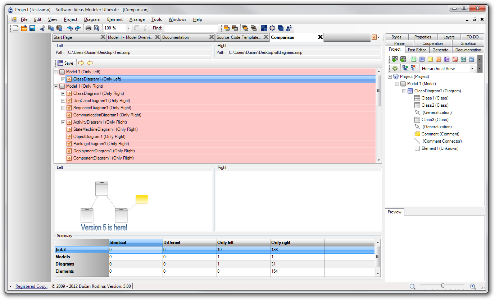Click the Undo arrow in main toolbar
The image size is (495, 300).
pos(70,28)
